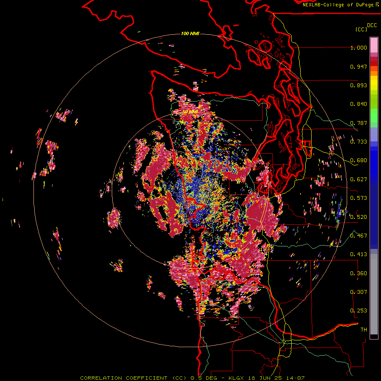Click the DCC legend heading
Screen dimensions: 381x381
pyautogui.click(x=372, y=25)
